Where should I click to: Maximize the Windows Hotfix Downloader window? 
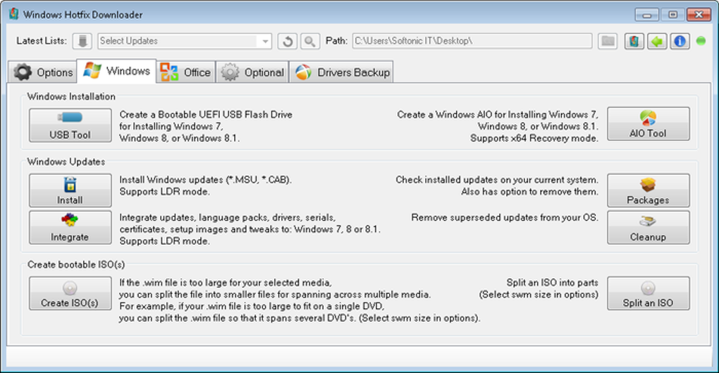[672, 15]
